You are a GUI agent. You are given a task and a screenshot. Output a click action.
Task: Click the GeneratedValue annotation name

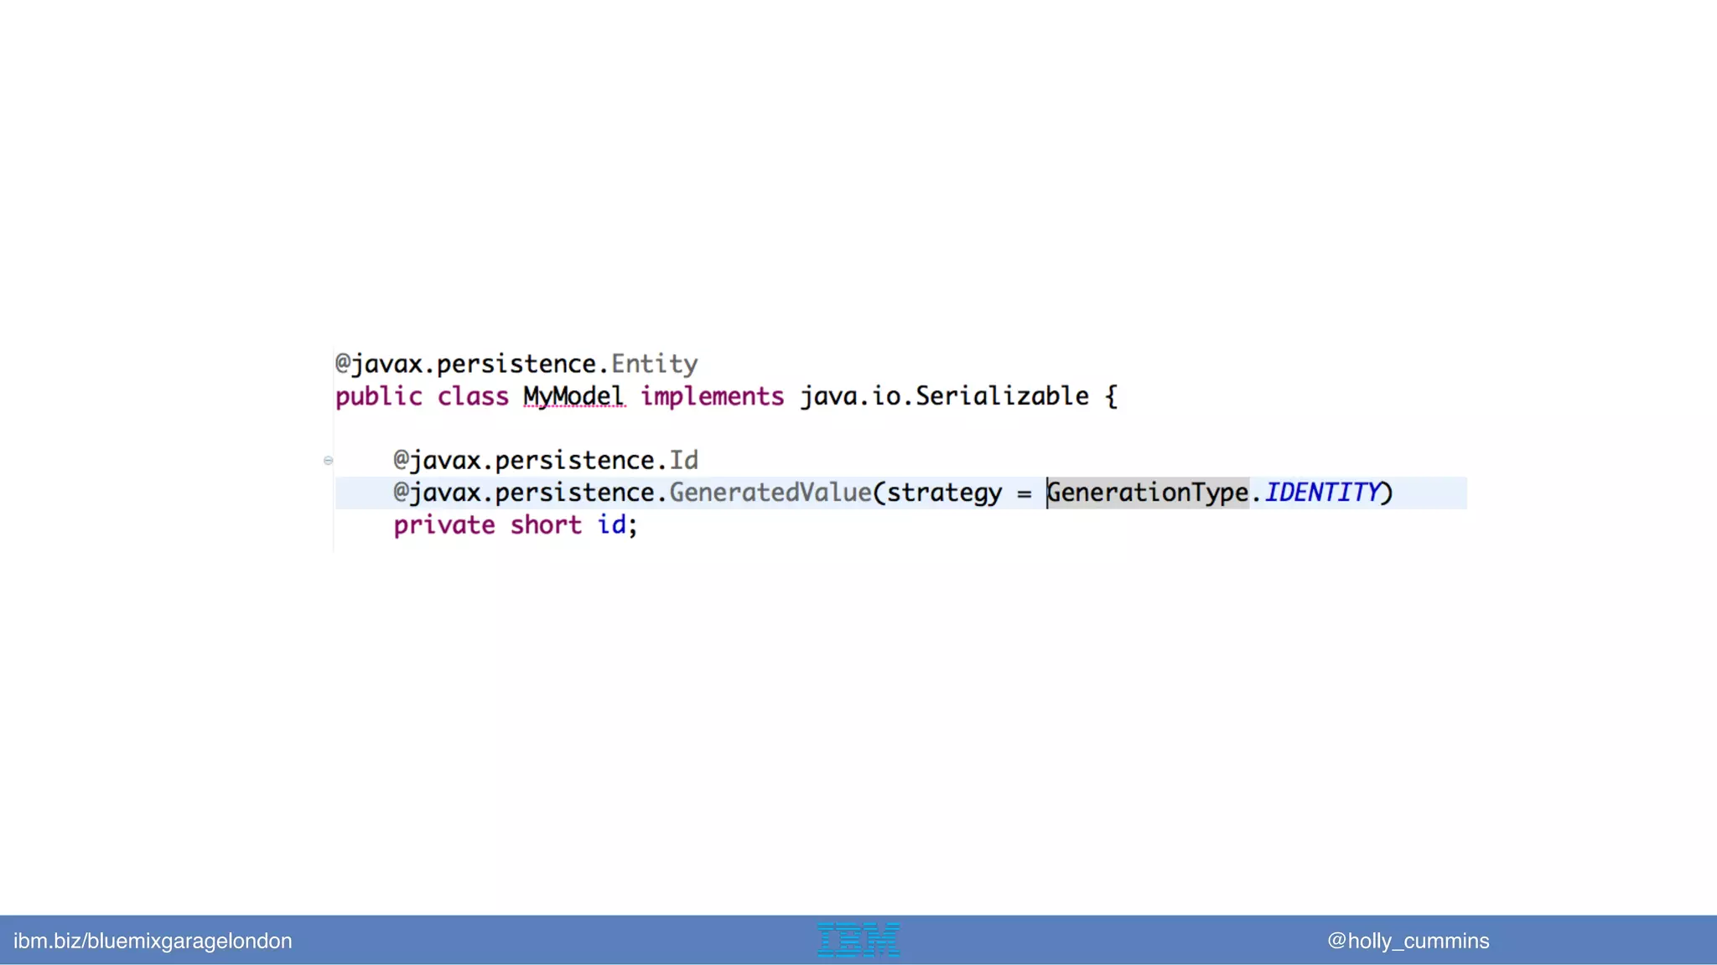click(770, 493)
